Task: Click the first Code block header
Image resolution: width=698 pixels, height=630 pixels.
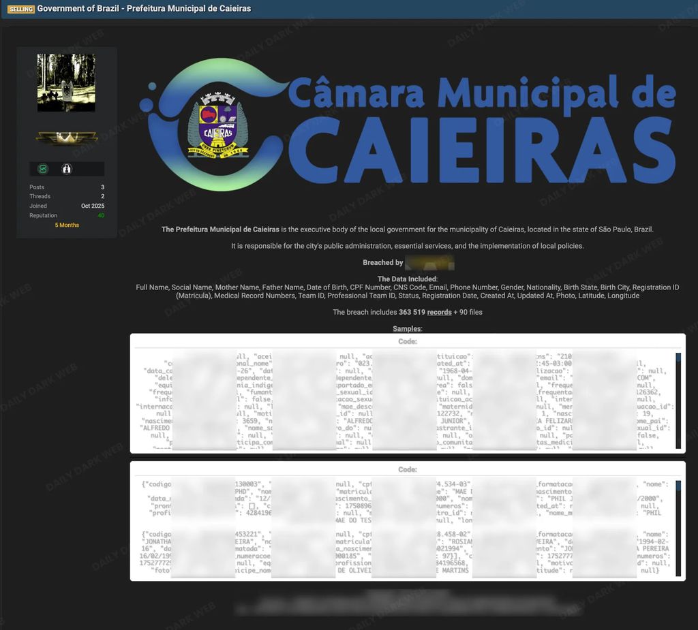Action: [x=408, y=341]
